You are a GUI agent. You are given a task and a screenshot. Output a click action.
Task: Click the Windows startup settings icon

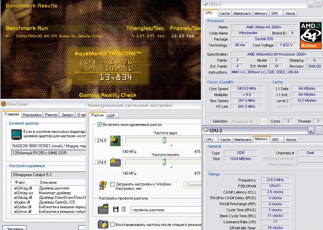click(103, 185)
